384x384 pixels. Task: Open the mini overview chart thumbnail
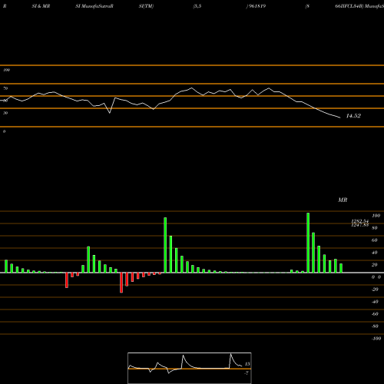(x=190, y=368)
